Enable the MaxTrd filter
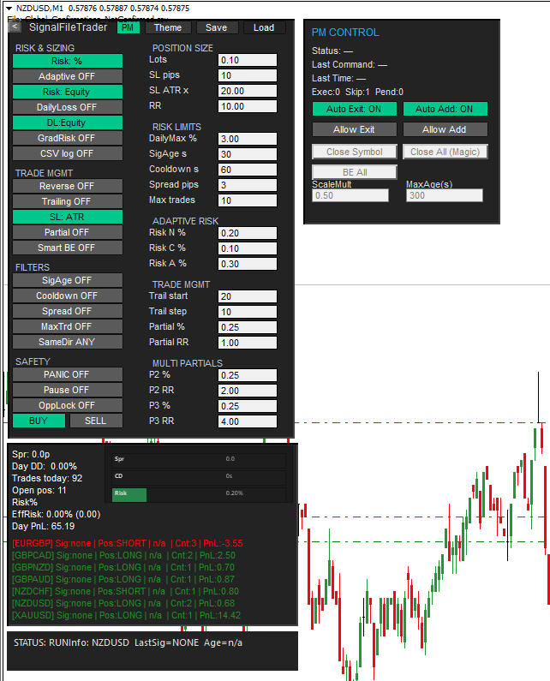The width and height of the screenshot is (550, 681). tap(68, 326)
